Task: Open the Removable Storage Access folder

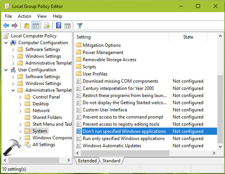Action: coord(109,59)
